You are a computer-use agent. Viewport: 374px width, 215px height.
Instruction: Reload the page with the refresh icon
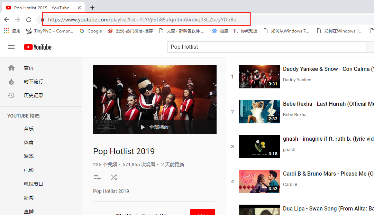pyautogui.click(x=29, y=20)
